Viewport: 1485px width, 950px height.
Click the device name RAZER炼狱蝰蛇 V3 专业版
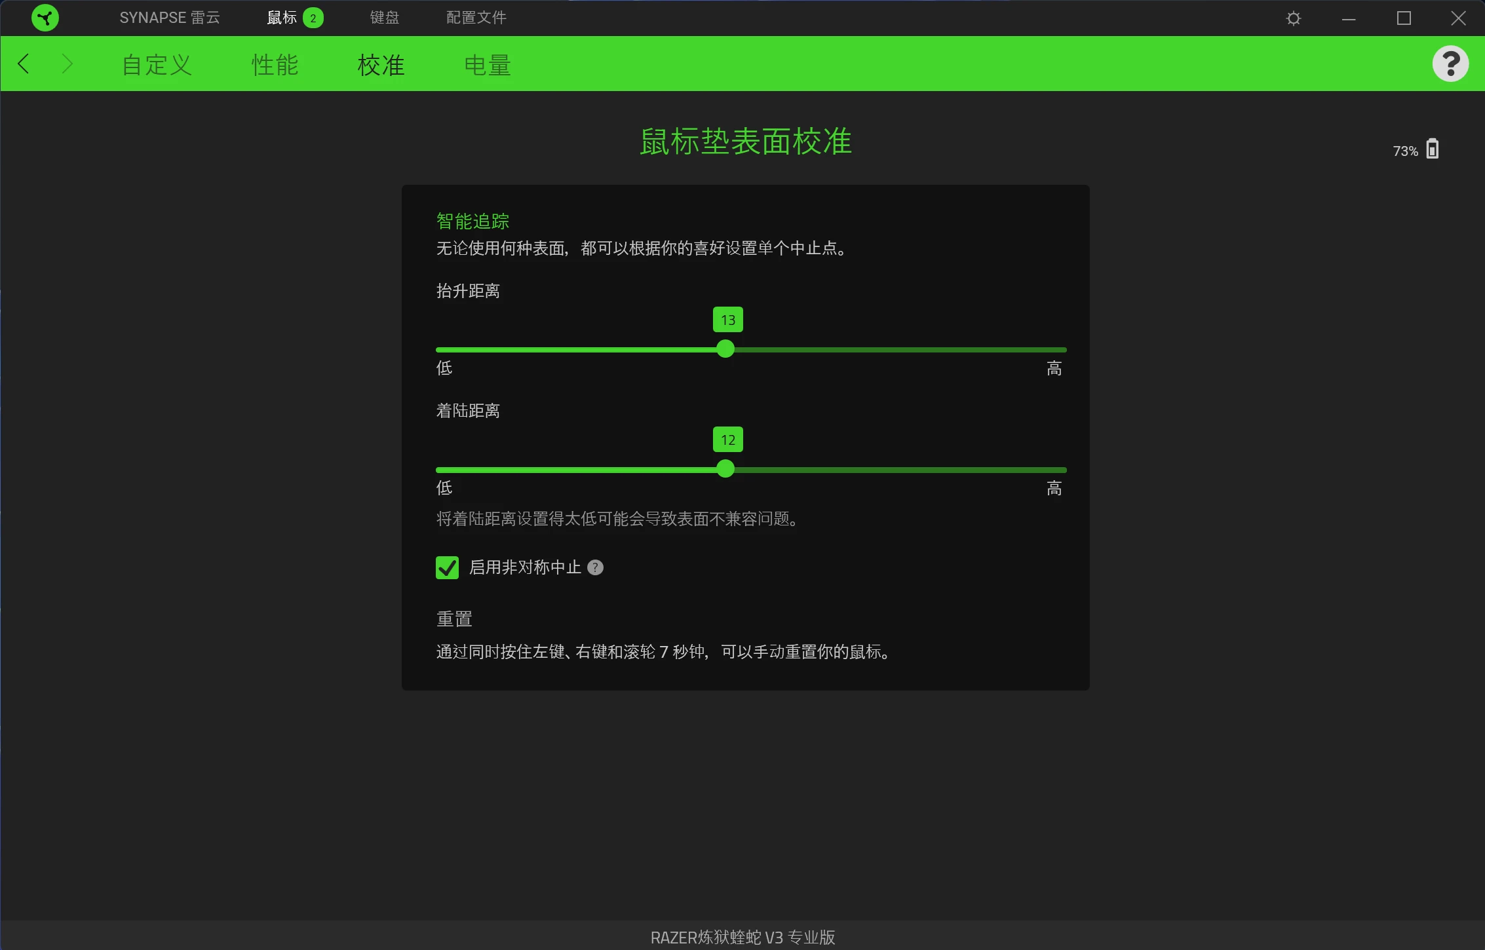click(742, 937)
